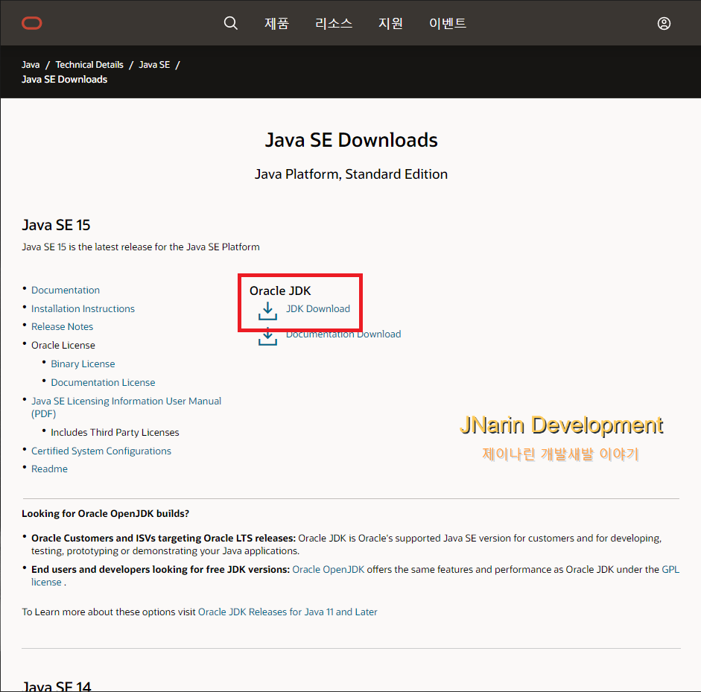The width and height of the screenshot is (701, 692).
Task: Open Oracle JDK Releases for Java 11 and Later
Action: pos(288,612)
